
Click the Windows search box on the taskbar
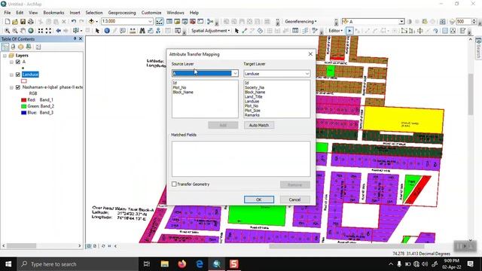pyautogui.click(x=78, y=264)
